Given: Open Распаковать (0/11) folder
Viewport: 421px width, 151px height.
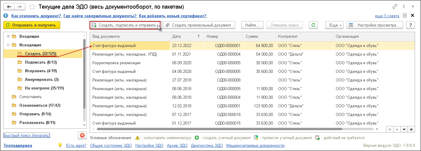Looking at the screenshot, I should pos(37,122).
